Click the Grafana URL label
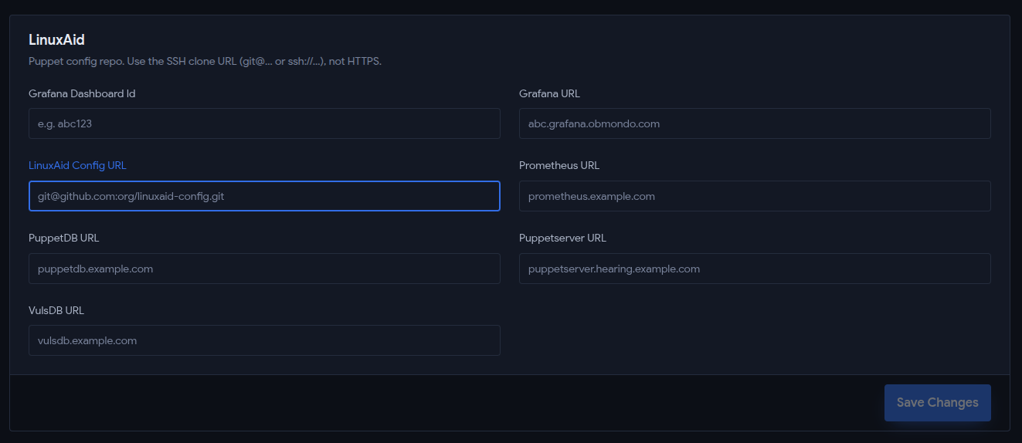 pos(549,93)
